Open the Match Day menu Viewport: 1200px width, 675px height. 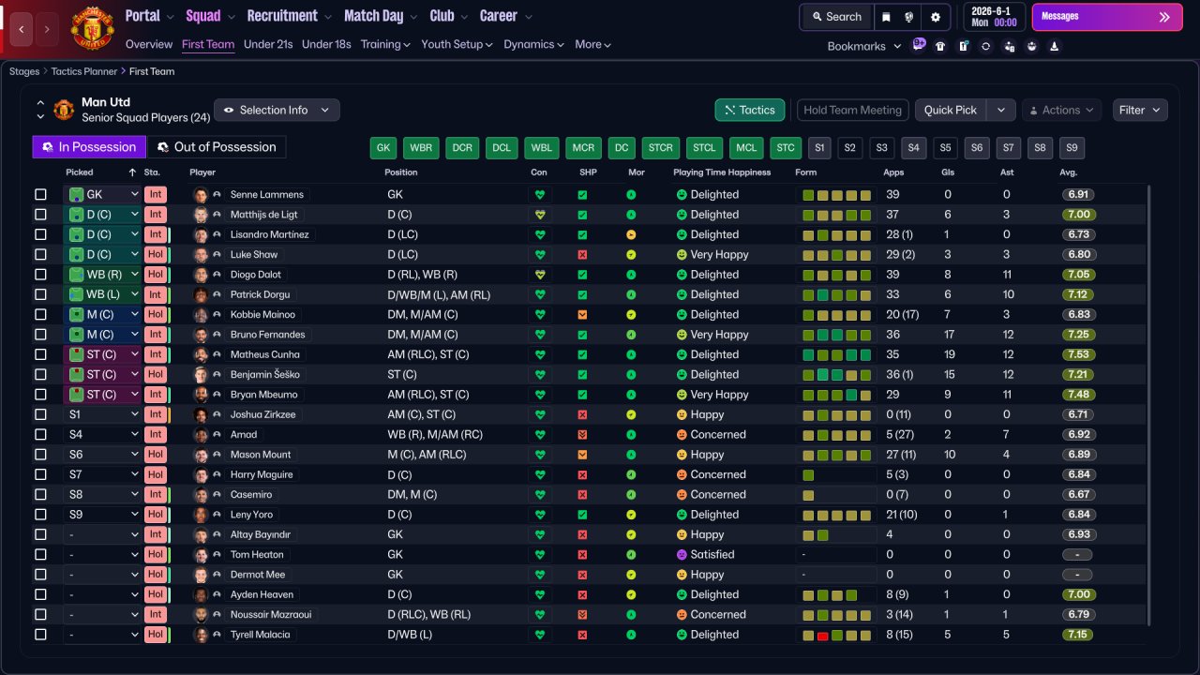click(381, 16)
